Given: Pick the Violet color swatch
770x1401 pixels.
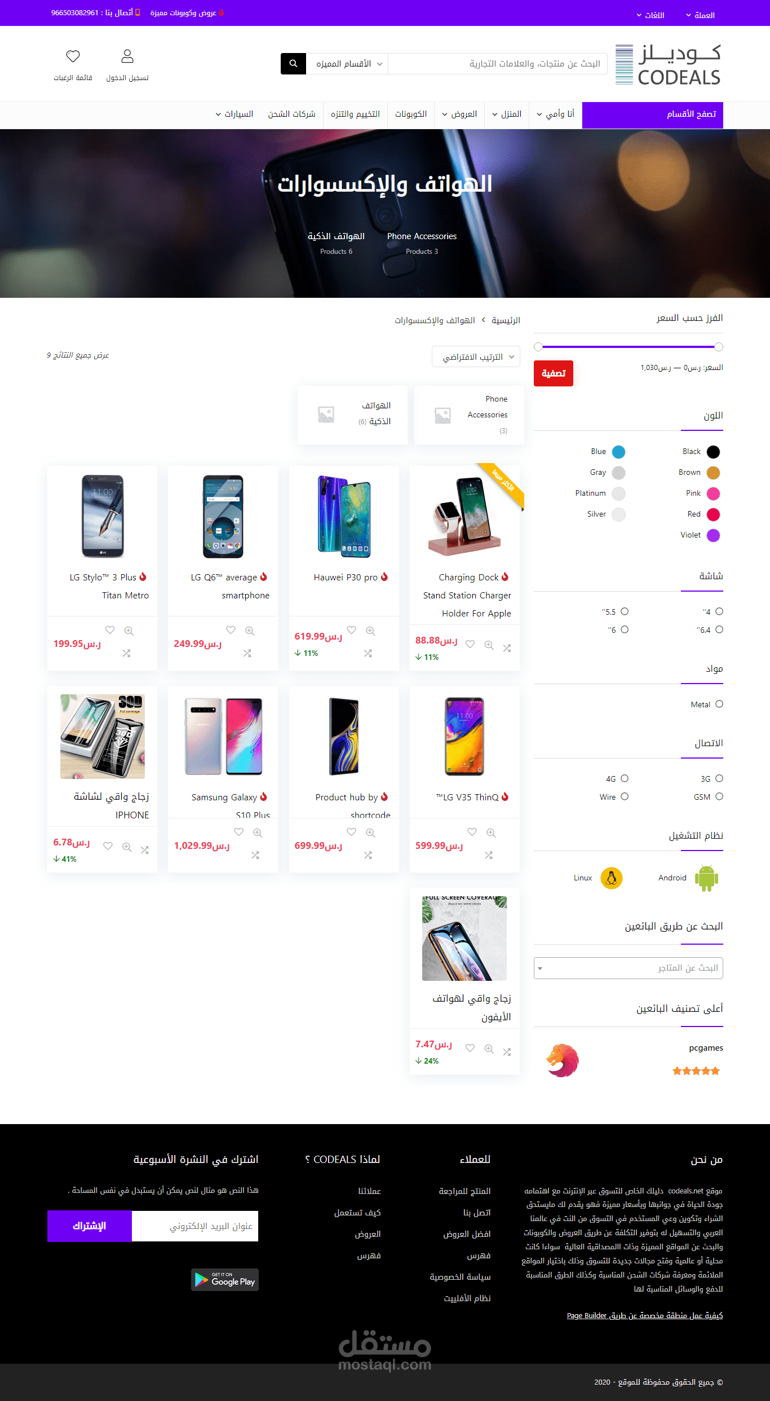Looking at the screenshot, I should pyautogui.click(x=713, y=535).
